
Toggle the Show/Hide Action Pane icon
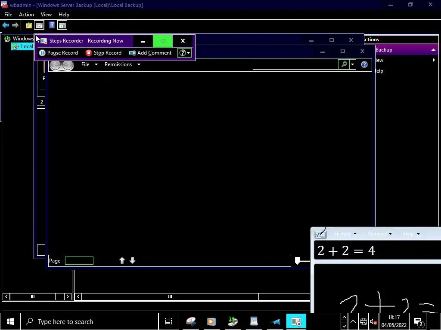pyautogui.click(x=62, y=25)
